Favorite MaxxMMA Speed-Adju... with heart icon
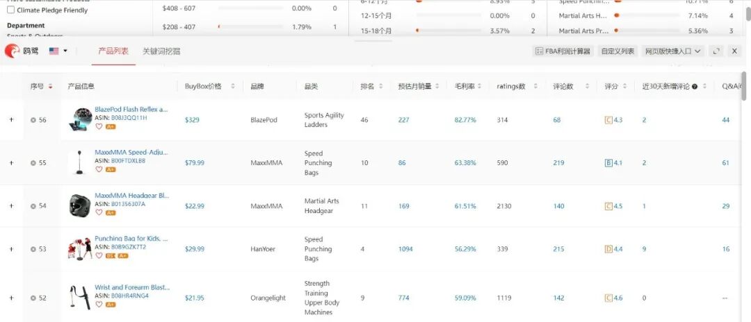Viewport: 751px width, 322px height. (99, 169)
